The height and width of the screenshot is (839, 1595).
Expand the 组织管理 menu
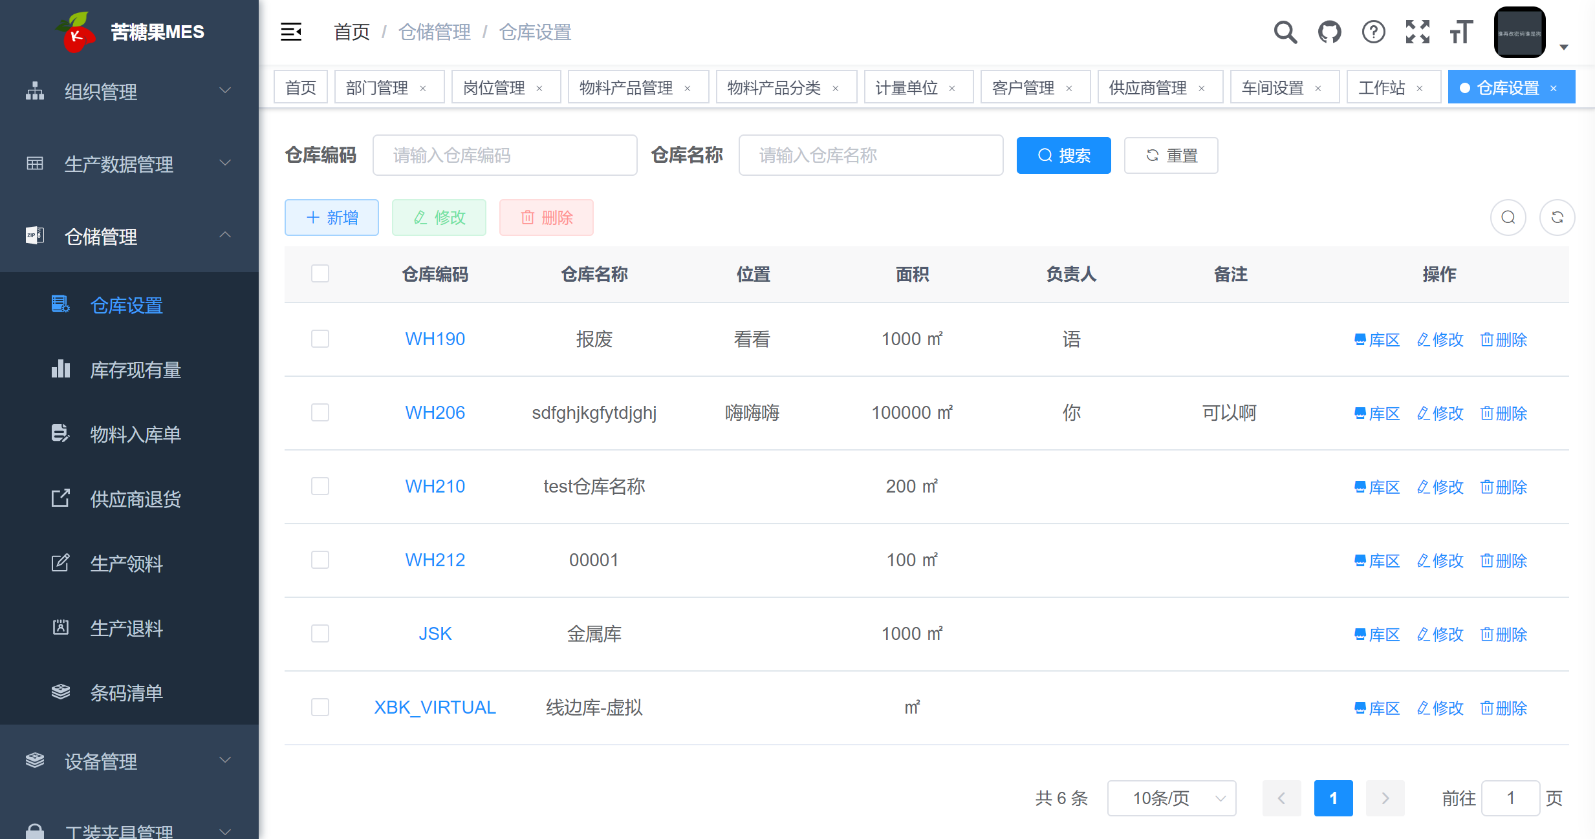pyautogui.click(x=129, y=91)
